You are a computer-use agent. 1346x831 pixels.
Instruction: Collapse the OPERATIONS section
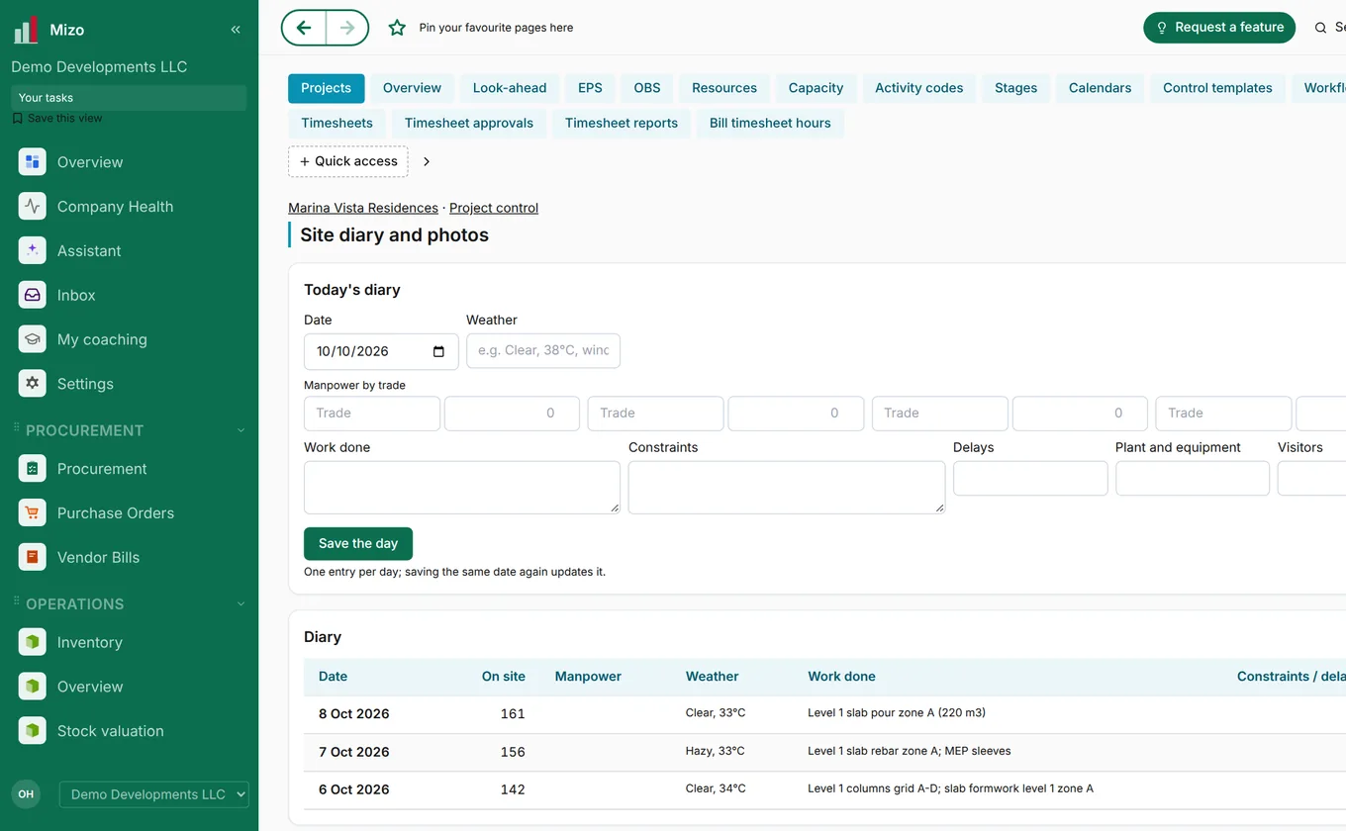[x=240, y=604]
